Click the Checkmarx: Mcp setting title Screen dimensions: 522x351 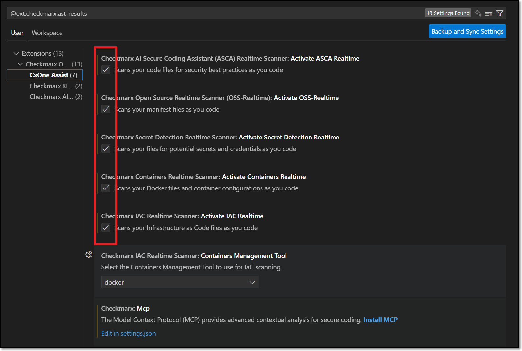pos(125,308)
